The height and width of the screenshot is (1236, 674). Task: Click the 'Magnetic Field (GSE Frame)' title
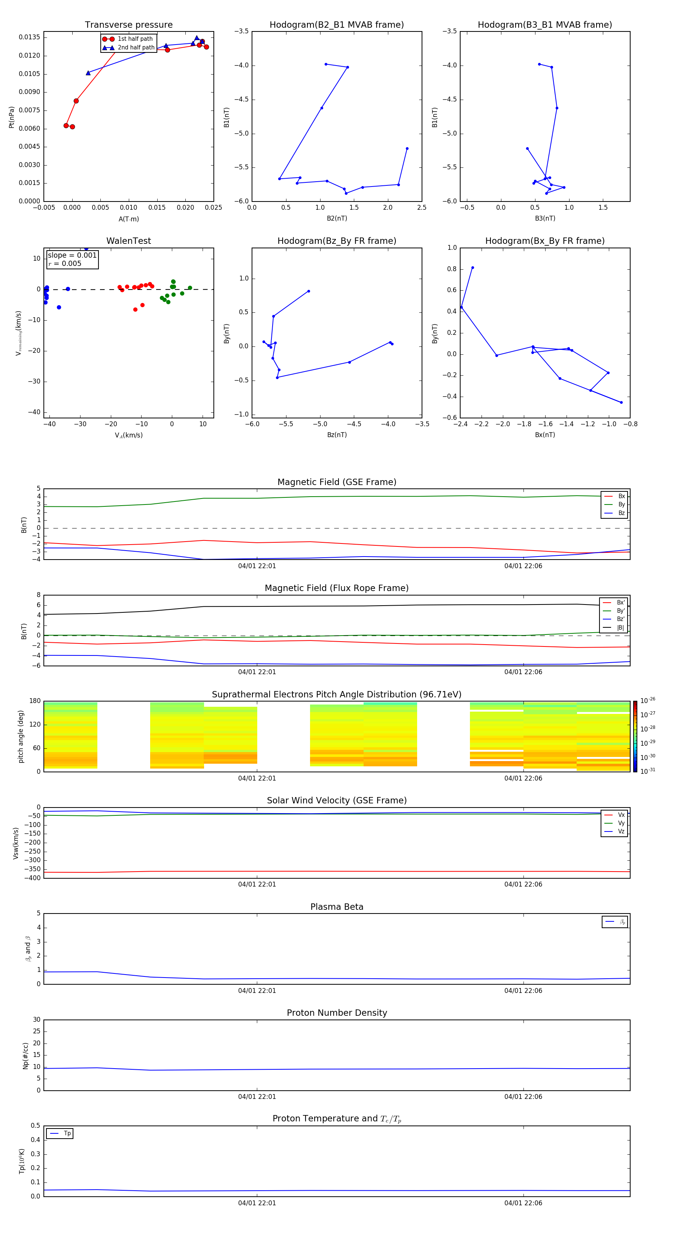pos(337,482)
